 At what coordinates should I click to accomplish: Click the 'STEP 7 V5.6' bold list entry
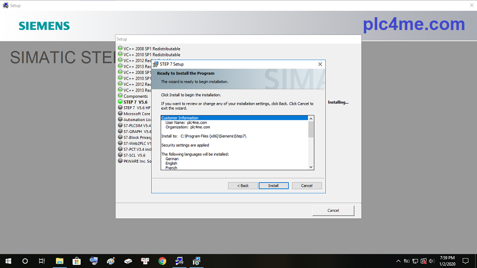(x=135, y=102)
